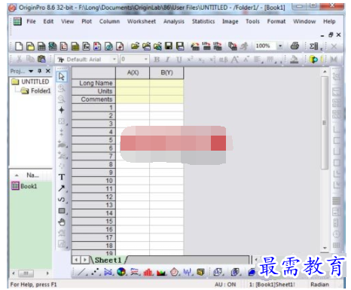
Task: Launch the Import Wizard icon
Action: point(195,46)
